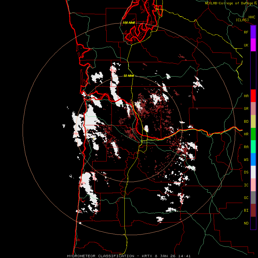Click the BI legend label
Image resolution: width=258 pixels, height=258 pixels.
246,210
